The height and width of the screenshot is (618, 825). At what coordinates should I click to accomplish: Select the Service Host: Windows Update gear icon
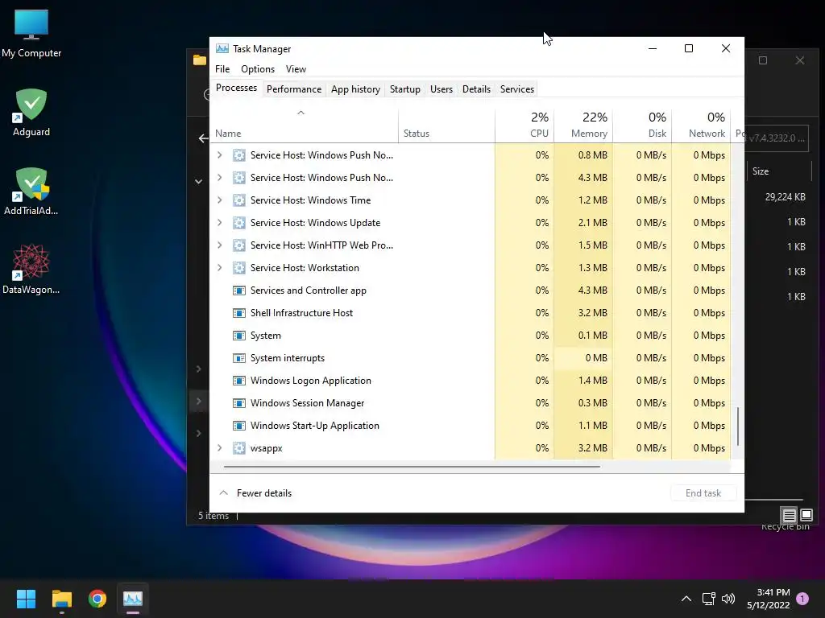[238, 223]
